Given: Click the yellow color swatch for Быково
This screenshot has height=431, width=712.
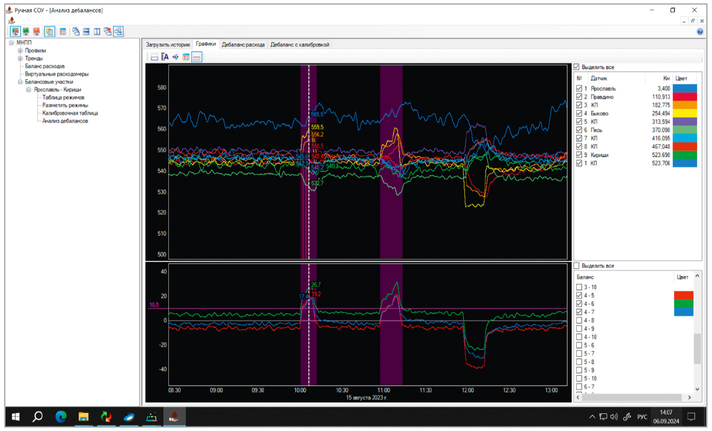Looking at the screenshot, I should point(684,113).
